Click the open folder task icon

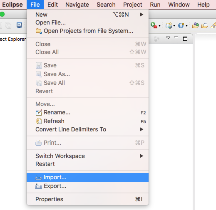pyautogui.click(x=204, y=26)
